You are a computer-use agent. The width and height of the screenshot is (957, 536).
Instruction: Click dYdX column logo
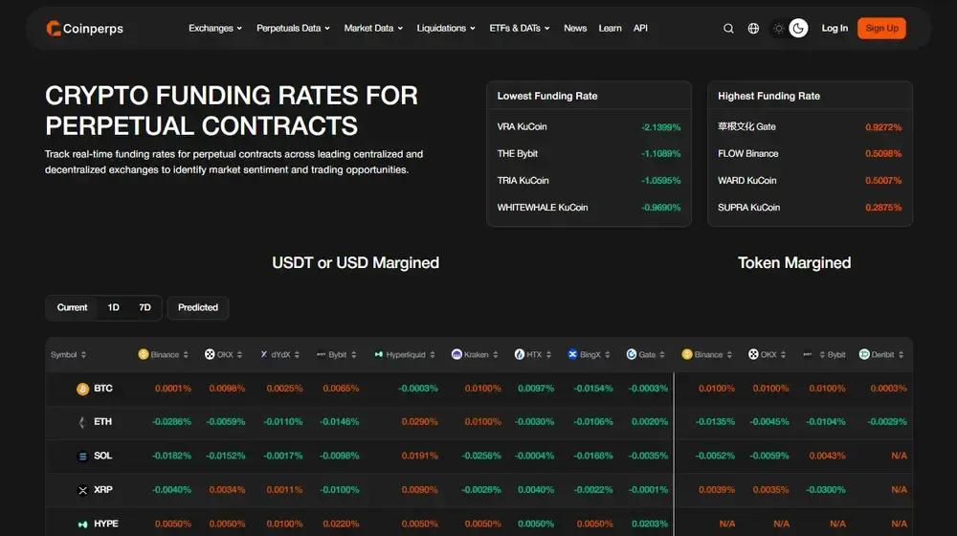(x=264, y=354)
